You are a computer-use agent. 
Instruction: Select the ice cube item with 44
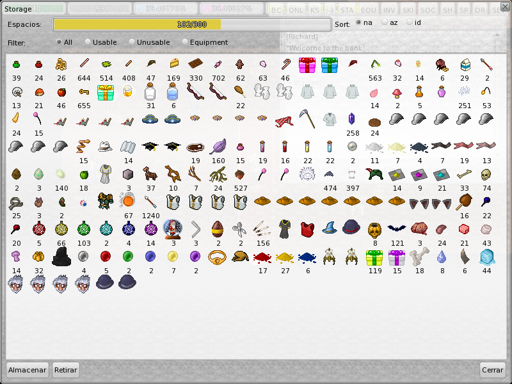(x=487, y=257)
